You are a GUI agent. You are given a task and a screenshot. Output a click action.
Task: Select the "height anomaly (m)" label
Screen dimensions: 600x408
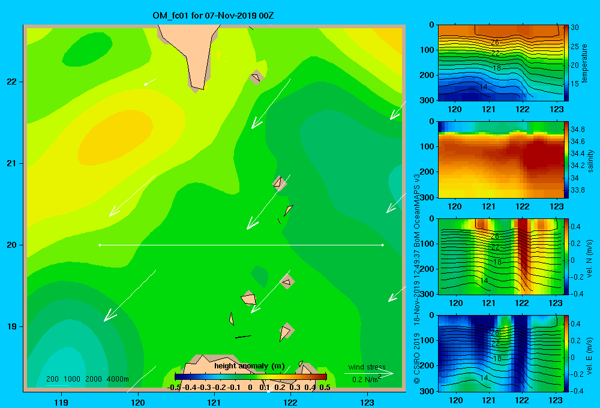point(250,366)
